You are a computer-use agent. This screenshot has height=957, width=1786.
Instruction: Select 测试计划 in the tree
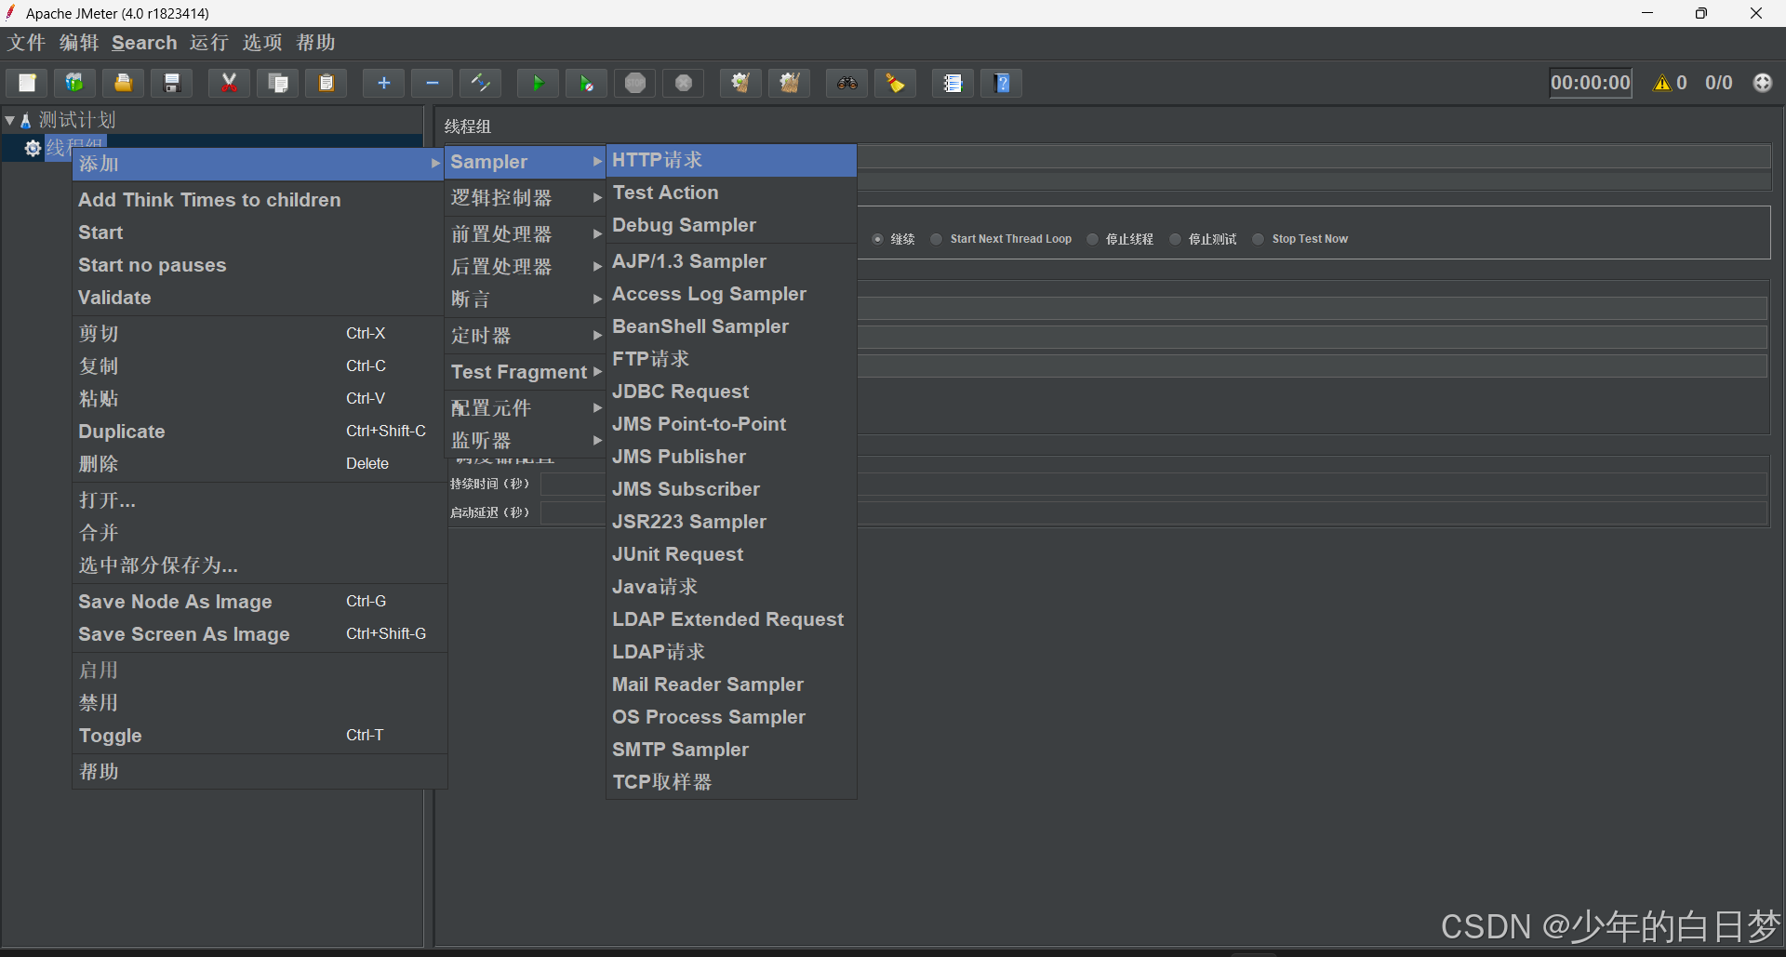pos(77,120)
